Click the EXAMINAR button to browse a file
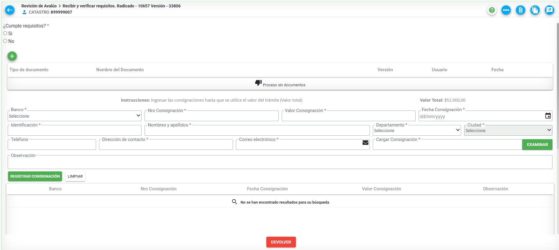Screen dimensions: 559x250 pyautogui.click(x=537, y=145)
